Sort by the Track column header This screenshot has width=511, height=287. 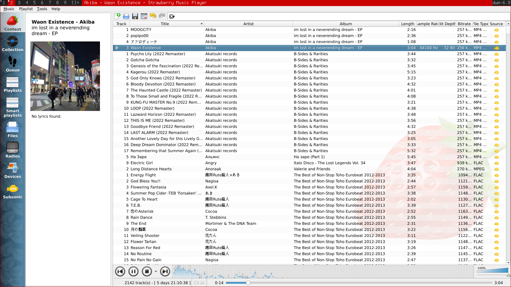point(121,24)
